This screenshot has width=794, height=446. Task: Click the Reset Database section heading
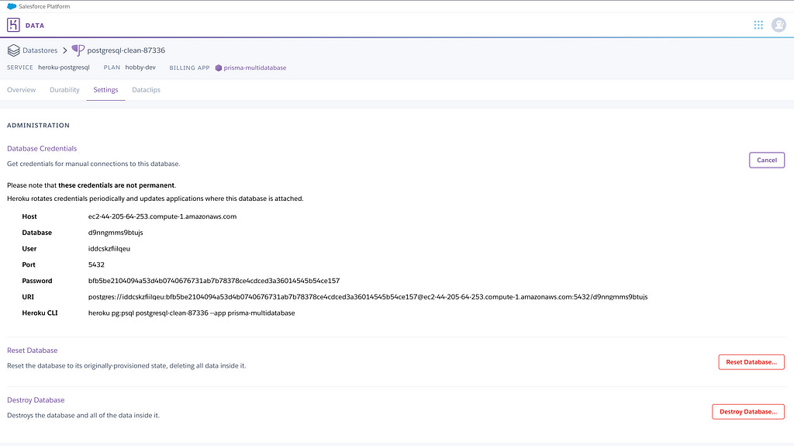pos(33,351)
